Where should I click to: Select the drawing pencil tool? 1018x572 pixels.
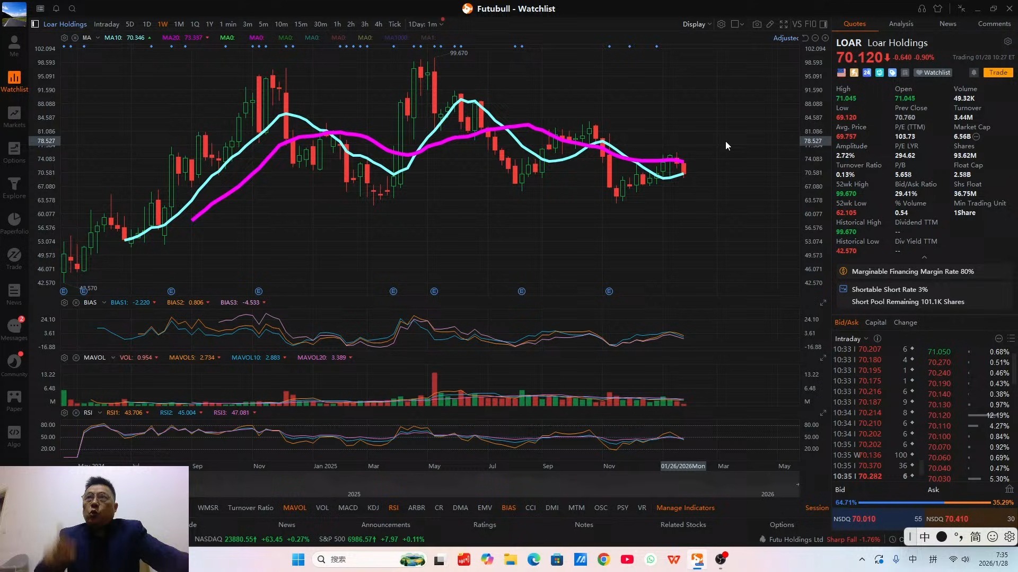click(770, 24)
